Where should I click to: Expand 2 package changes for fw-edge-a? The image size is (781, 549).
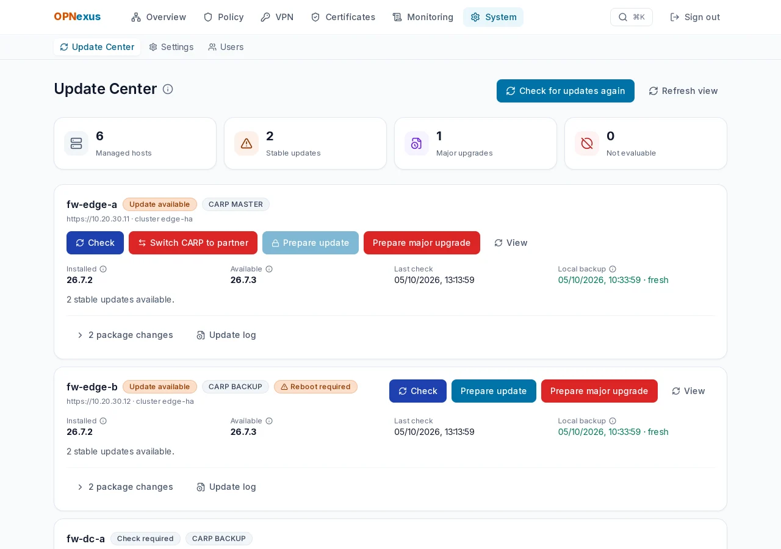coord(125,335)
